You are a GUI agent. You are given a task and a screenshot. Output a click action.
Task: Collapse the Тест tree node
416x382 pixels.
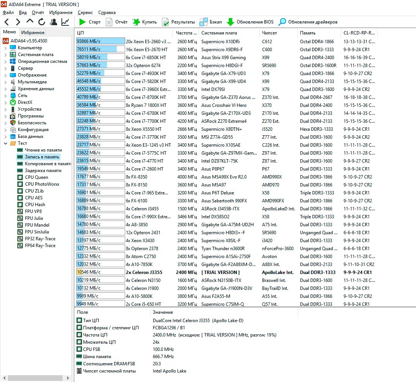5,143
